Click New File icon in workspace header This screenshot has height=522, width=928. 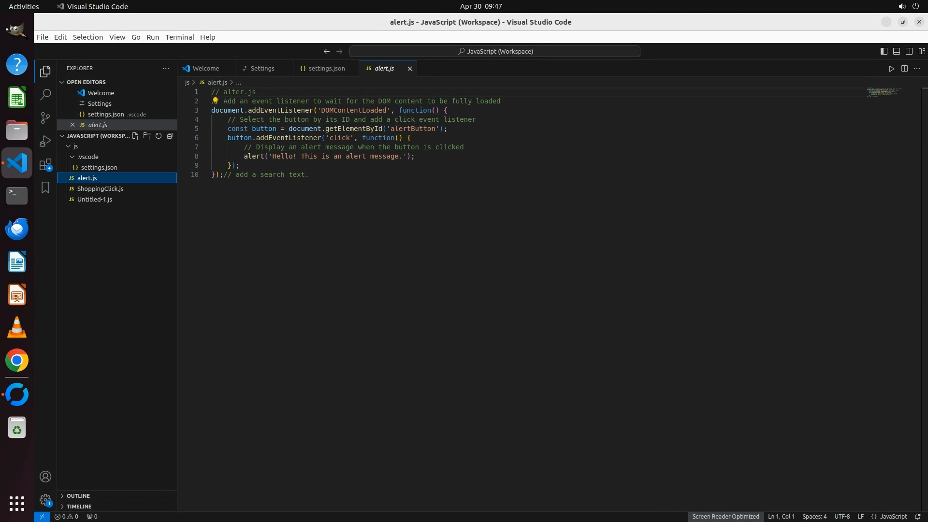[135, 136]
